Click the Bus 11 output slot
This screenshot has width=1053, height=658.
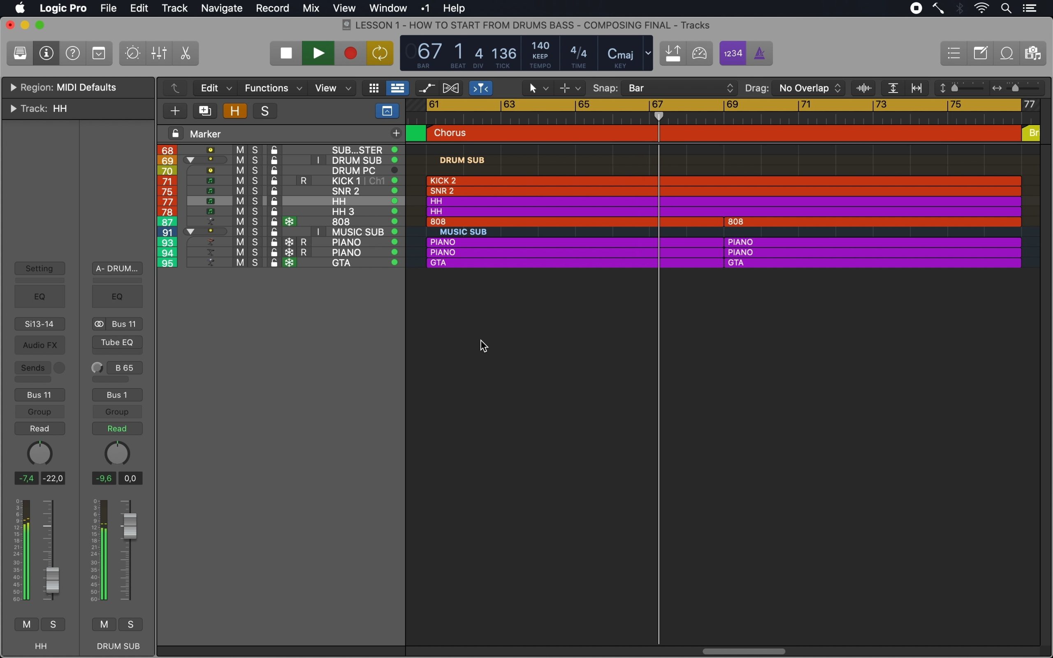click(x=39, y=395)
